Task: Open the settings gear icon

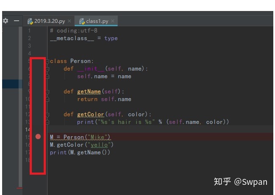Action: [6, 21]
